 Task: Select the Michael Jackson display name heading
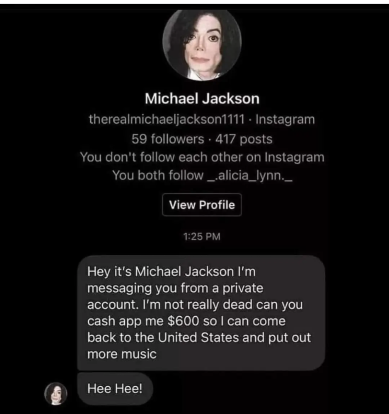[x=202, y=99]
